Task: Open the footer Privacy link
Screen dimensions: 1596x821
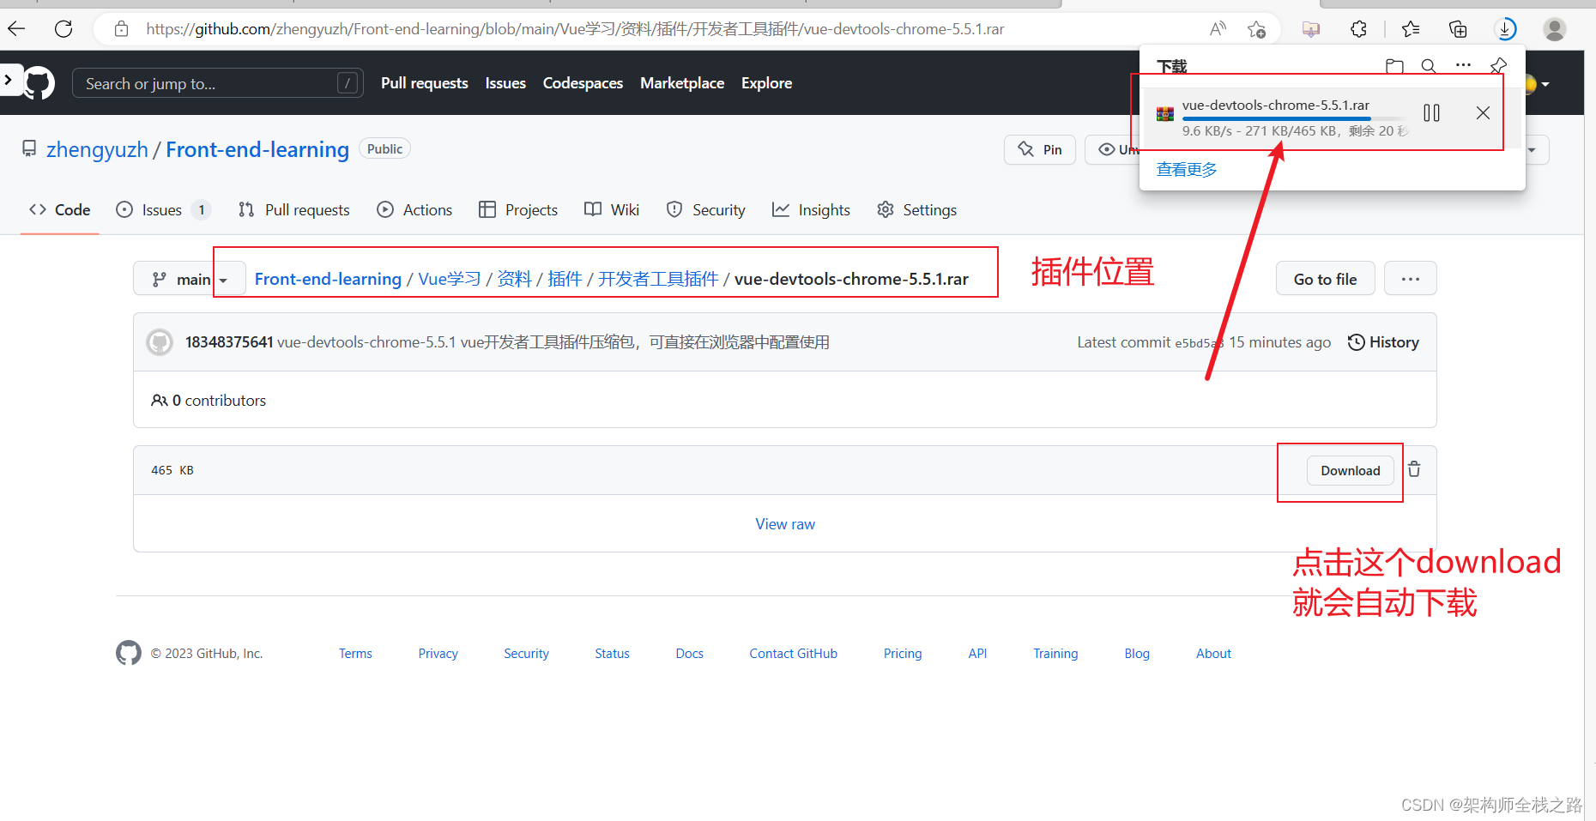Action: pos(438,654)
